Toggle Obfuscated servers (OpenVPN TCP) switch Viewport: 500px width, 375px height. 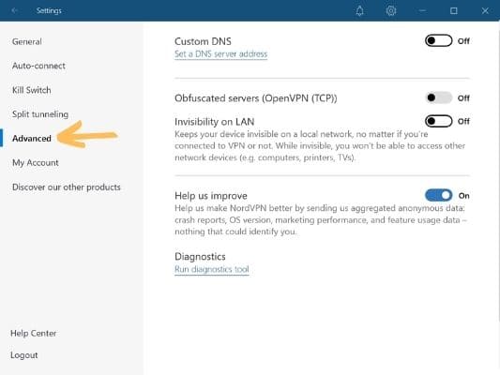[x=438, y=97]
